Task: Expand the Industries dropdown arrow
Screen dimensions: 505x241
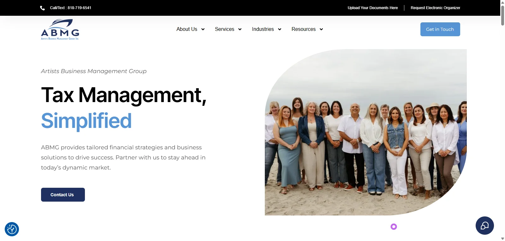Action: tap(280, 29)
